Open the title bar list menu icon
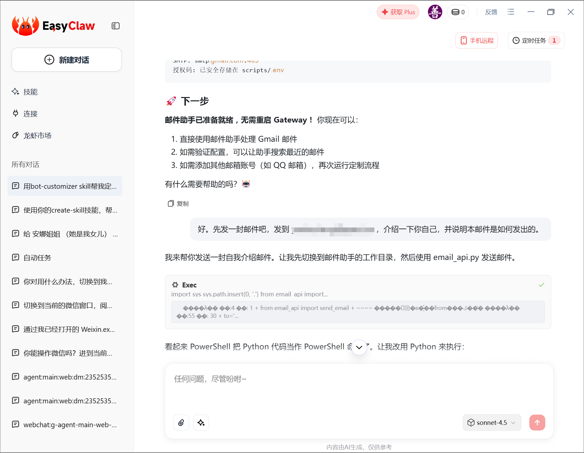Image resolution: width=584 pixels, height=453 pixels. tap(511, 12)
